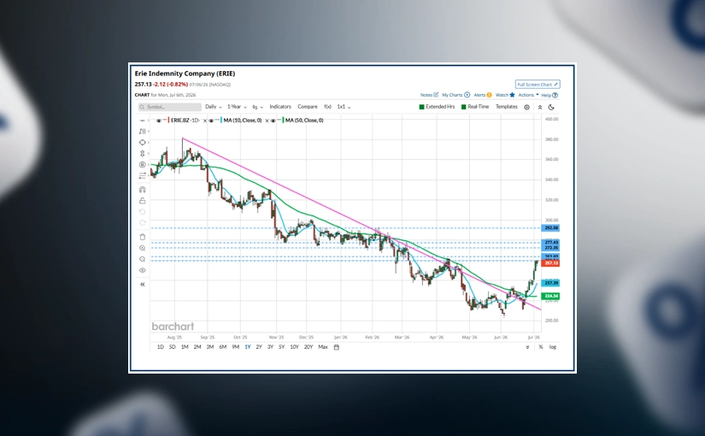Select the 3Y range tab

[270, 347]
